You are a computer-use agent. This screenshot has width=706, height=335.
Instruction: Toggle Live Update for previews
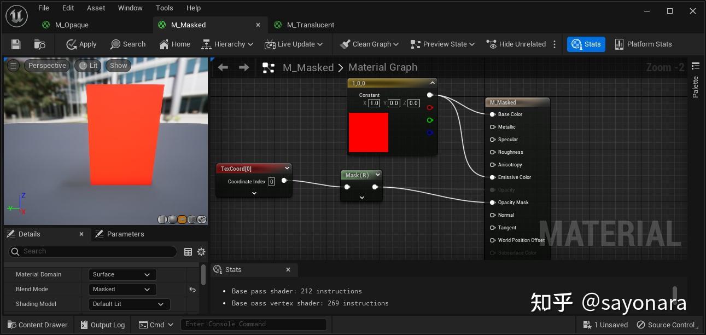(x=294, y=44)
